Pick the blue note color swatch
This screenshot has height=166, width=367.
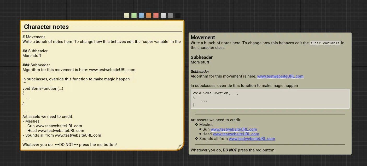click(x=141, y=16)
